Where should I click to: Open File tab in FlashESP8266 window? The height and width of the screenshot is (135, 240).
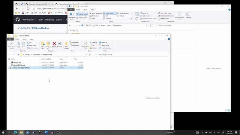pyautogui.click(x=10, y=39)
